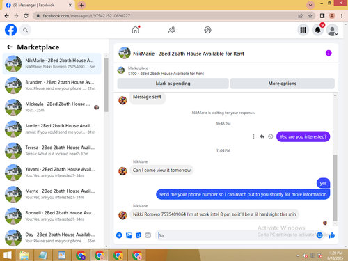Show hidden tray icons arrow

298,255
